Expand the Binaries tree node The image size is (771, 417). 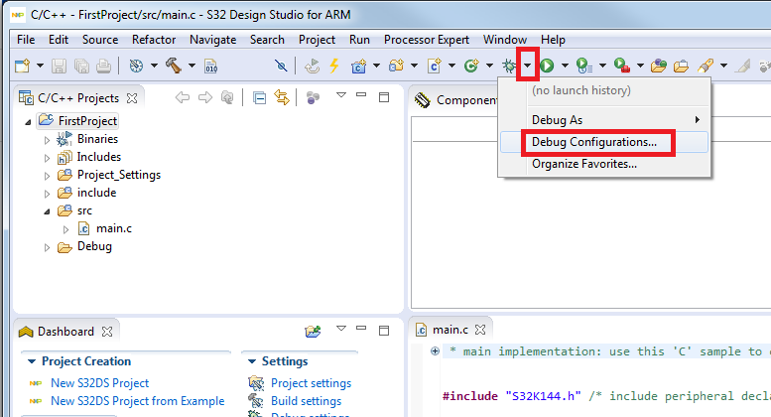[x=48, y=140]
